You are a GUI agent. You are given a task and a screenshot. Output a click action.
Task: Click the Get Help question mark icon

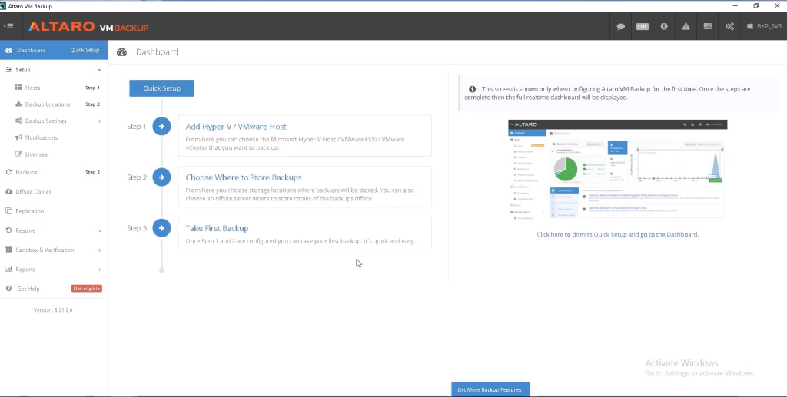point(8,289)
